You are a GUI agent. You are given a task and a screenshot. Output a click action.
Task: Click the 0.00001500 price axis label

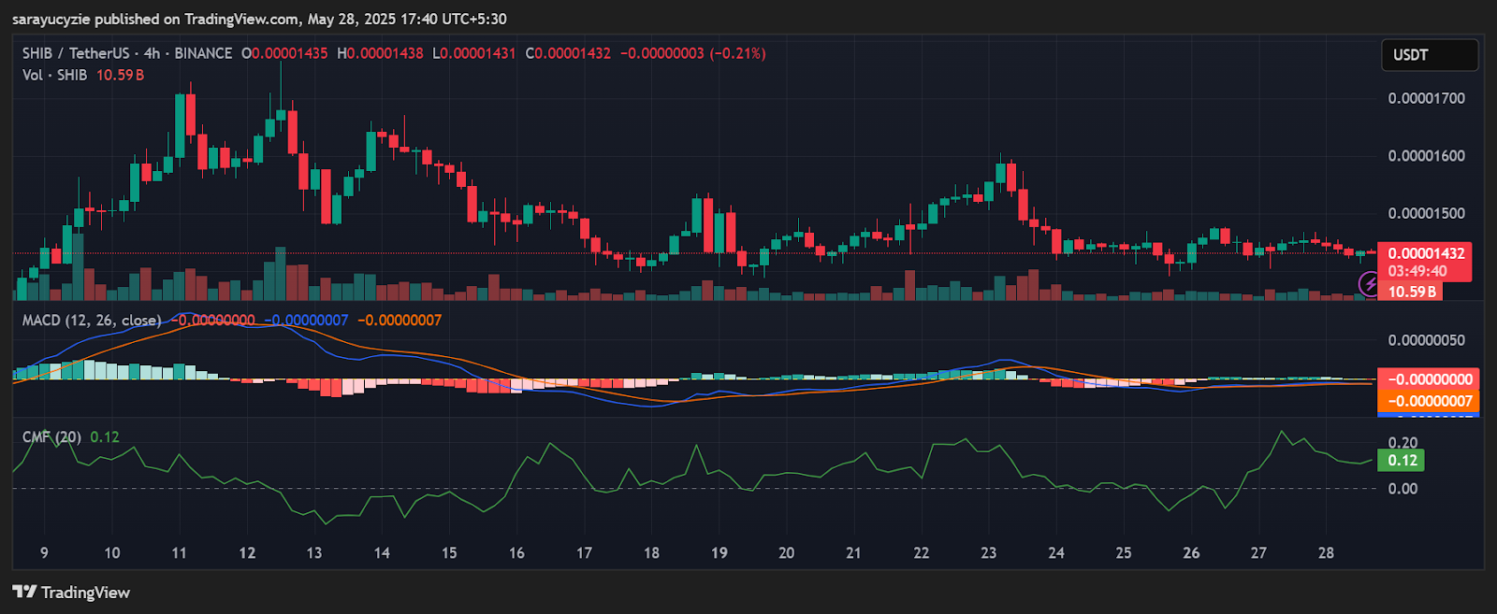[1426, 214]
